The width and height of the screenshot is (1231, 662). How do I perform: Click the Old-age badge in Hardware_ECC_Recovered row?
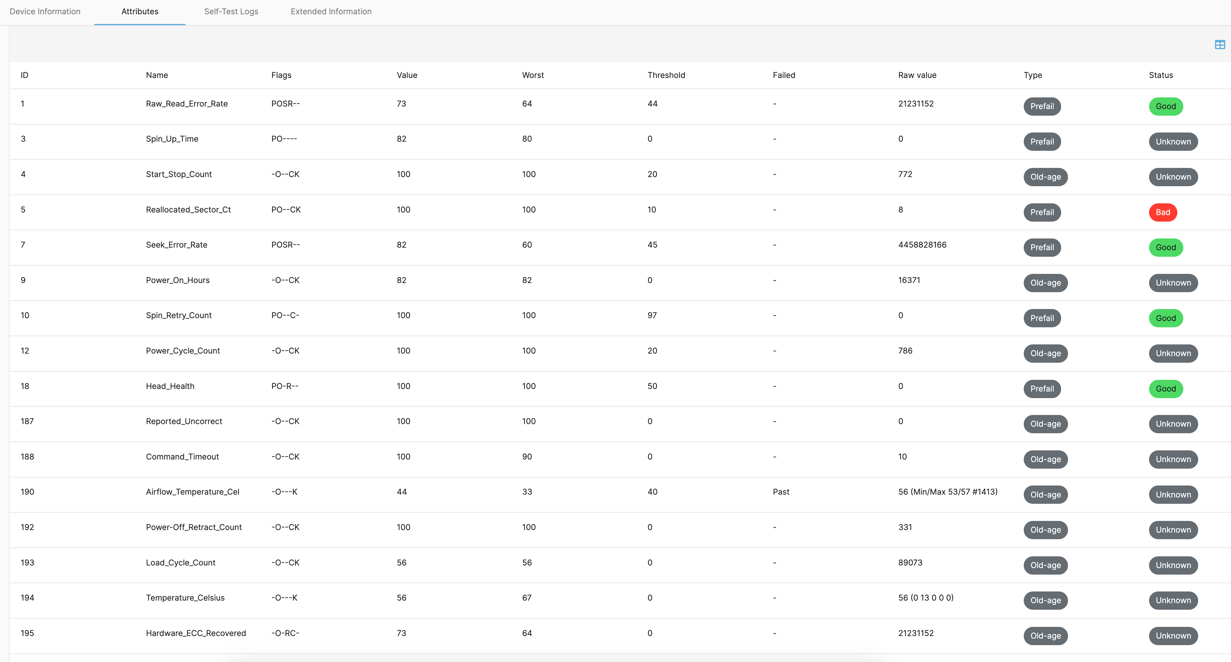pyautogui.click(x=1045, y=636)
